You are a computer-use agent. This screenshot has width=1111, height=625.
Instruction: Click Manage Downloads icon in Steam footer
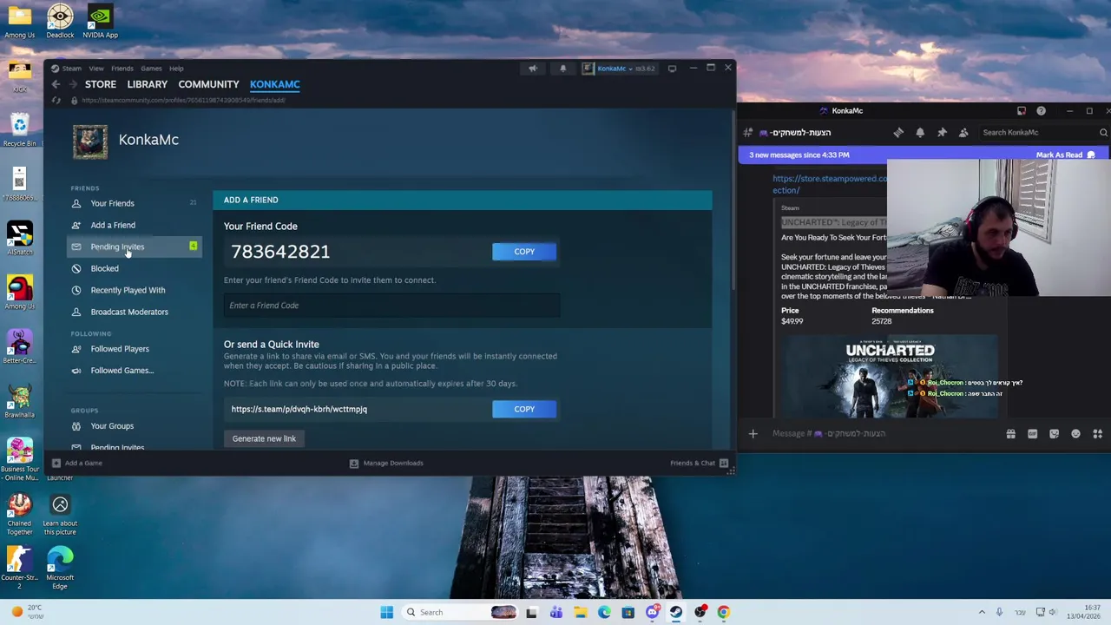[354, 463]
